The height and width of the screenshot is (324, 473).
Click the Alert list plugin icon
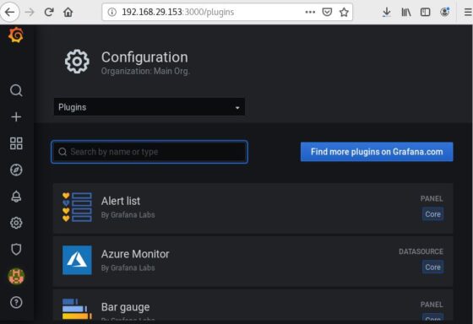[x=77, y=207]
